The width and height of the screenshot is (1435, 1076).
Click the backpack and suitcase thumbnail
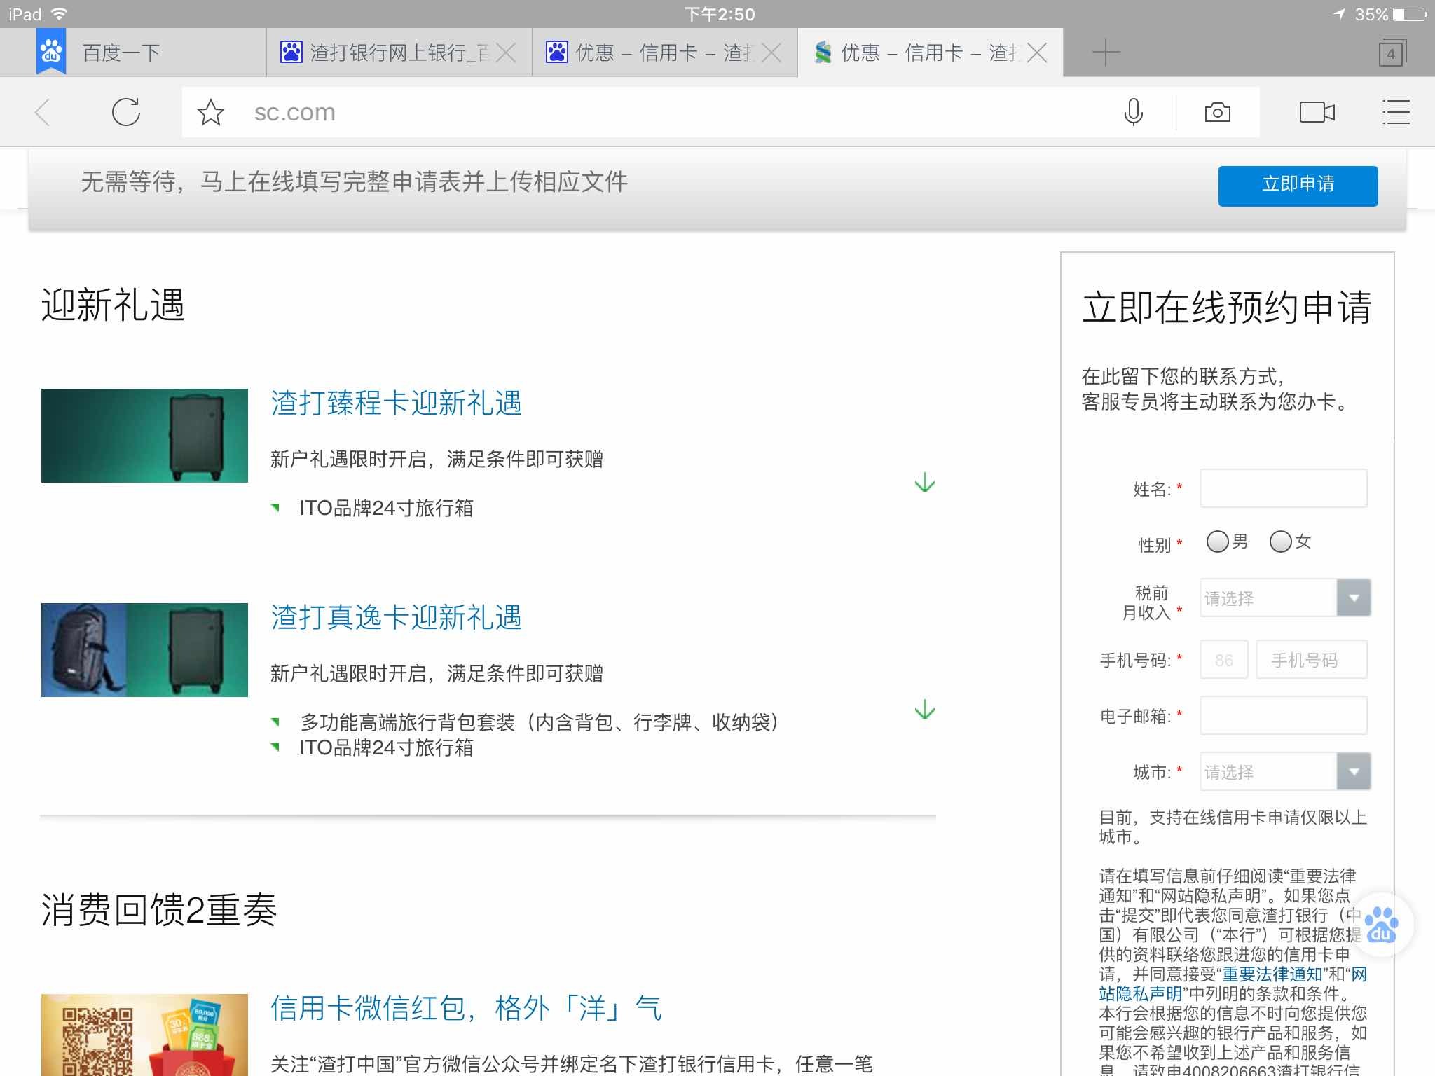[x=144, y=649]
